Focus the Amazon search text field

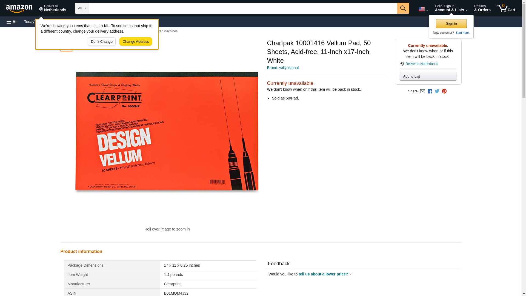pyautogui.click(x=243, y=8)
